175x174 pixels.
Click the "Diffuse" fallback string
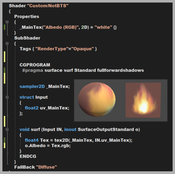click(x=47, y=167)
